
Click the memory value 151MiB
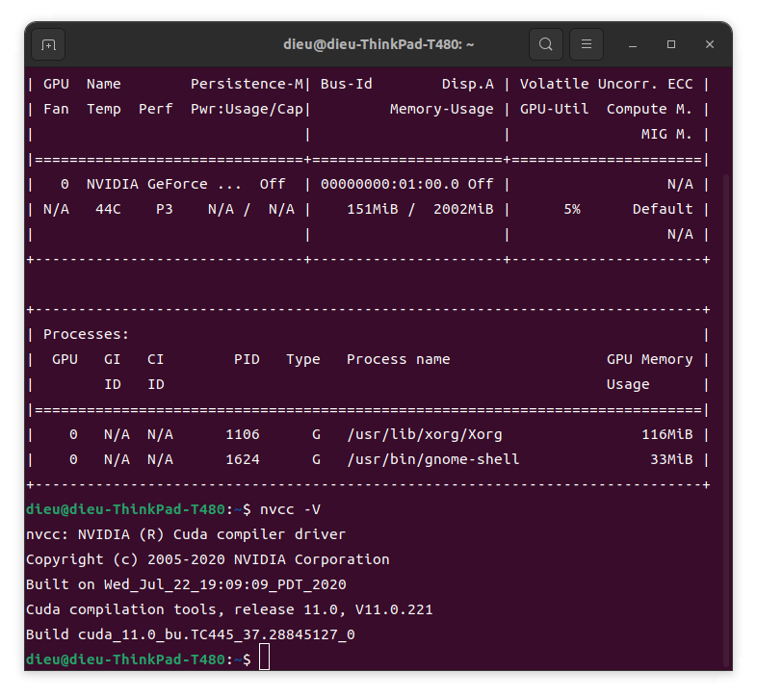point(373,209)
